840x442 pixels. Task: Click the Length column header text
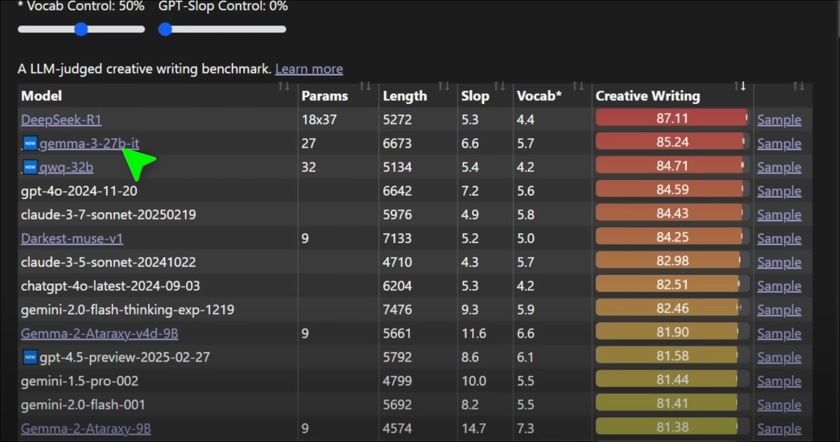click(405, 96)
